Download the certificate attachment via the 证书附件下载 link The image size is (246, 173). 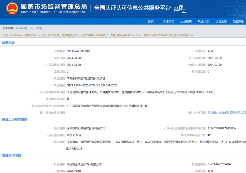[226, 113]
